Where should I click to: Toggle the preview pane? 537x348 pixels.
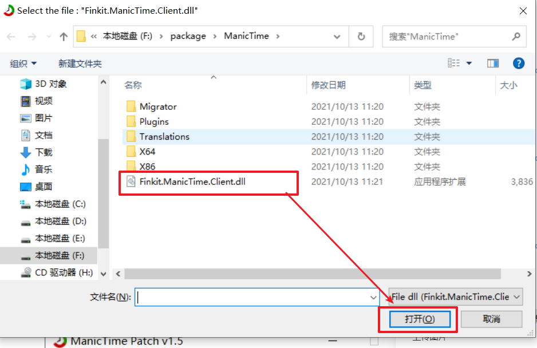493,63
